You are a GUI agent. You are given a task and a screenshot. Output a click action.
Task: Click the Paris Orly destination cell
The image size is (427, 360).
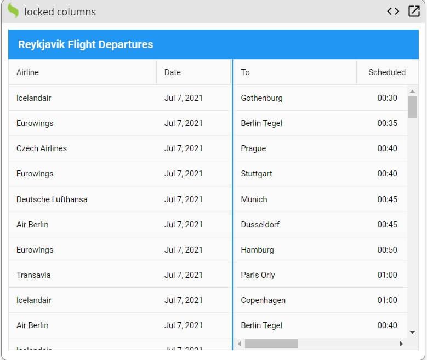pos(295,275)
